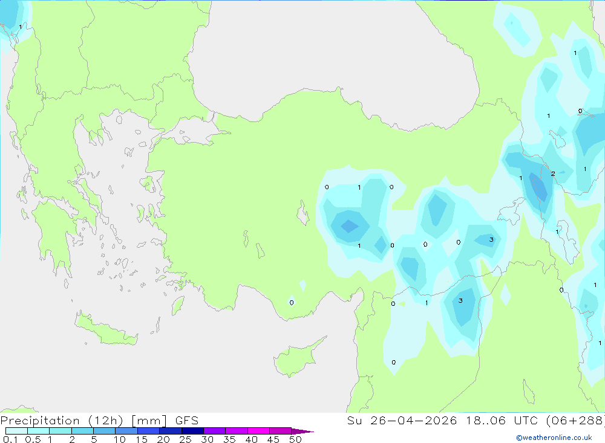This screenshot has width=605, height=443.
Task: Click the '40' legend scale label
Action: tap(251, 439)
